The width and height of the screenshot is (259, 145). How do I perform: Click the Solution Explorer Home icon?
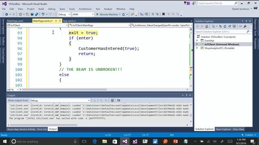click(207, 26)
